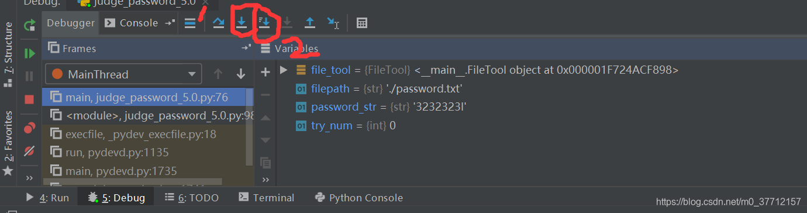807x213 pixels.
Task: Select the file_tool variable row
Action: 542,70
